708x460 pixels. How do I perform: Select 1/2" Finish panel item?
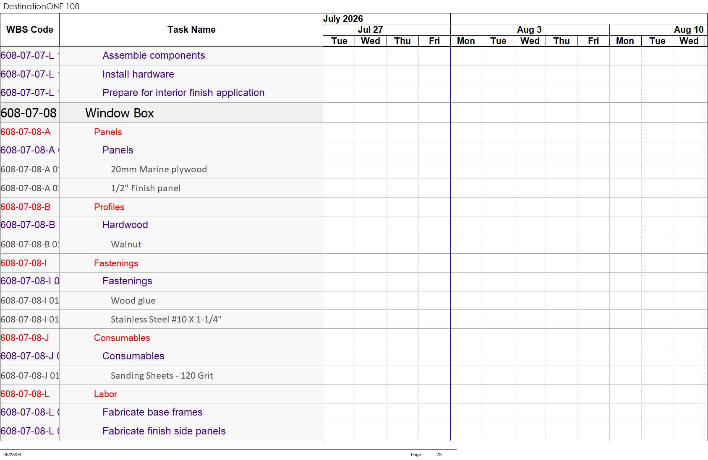(146, 188)
